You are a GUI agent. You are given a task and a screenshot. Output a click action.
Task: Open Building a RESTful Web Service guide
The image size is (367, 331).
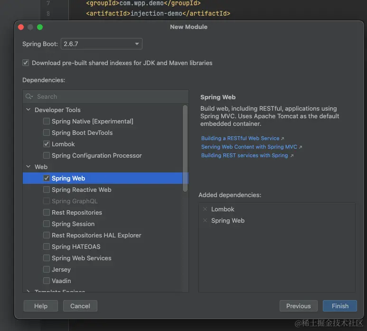tap(240, 138)
